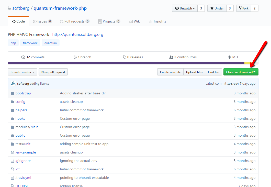Click the purple PHP language bar segment

tap(126, 63)
